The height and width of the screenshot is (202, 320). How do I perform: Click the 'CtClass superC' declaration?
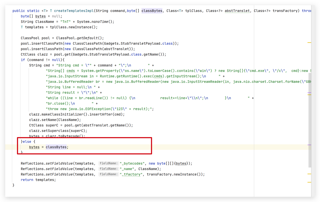click(x=44, y=125)
